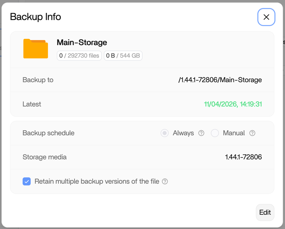Click the Storage media row label
This screenshot has width=285, height=229.
pyautogui.click(x=44, y=157)
